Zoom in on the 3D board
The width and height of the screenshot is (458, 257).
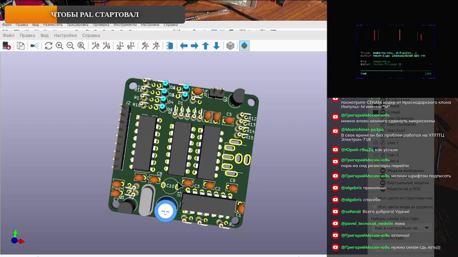click(59, 46)
